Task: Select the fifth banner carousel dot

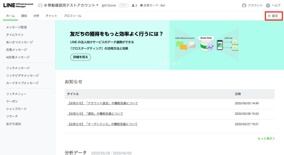Action: click(x=179, y=64)
